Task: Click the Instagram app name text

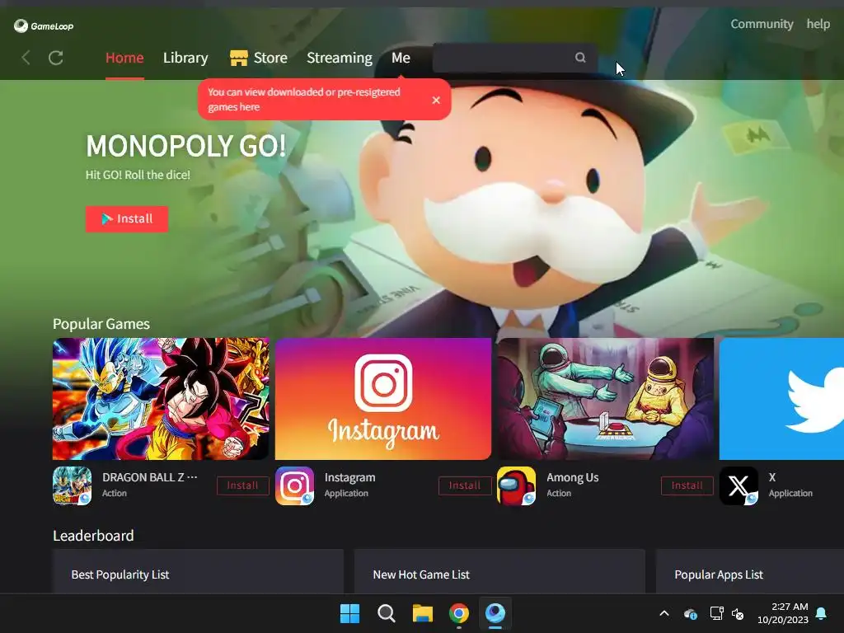Action: point(349,477)
